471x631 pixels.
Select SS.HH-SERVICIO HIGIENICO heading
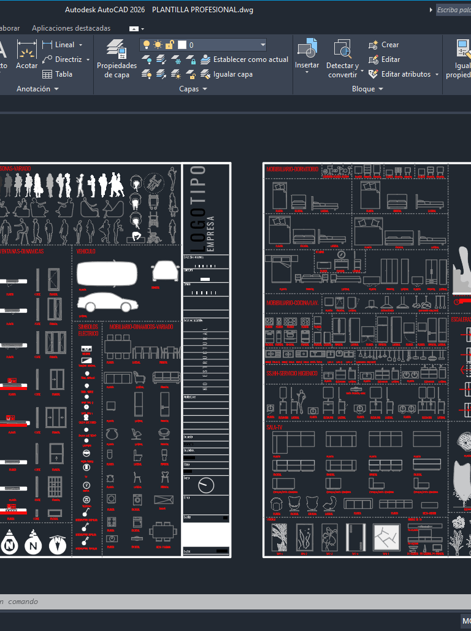click(x=292, y=373)
